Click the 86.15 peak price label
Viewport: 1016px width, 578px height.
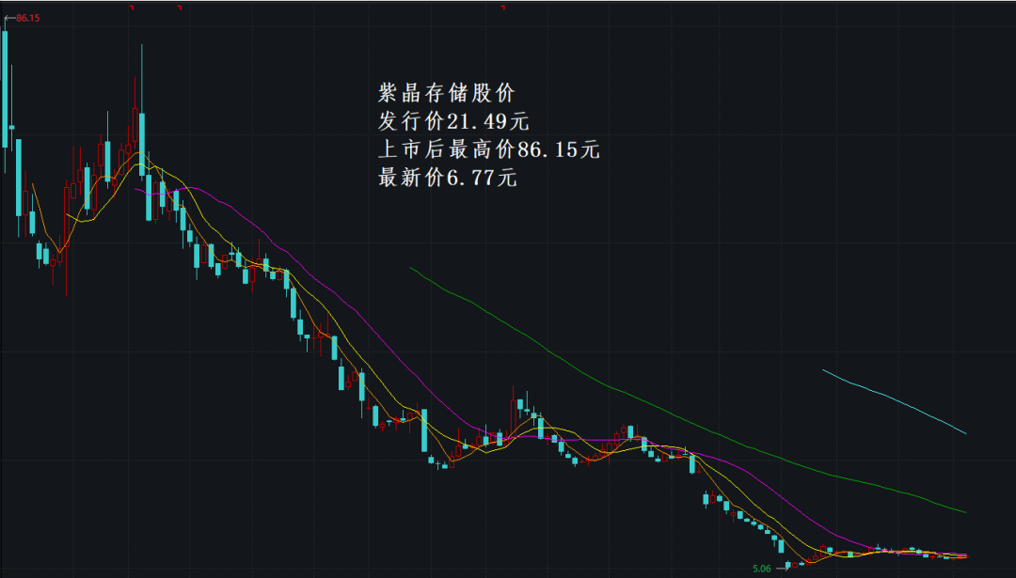26,17
